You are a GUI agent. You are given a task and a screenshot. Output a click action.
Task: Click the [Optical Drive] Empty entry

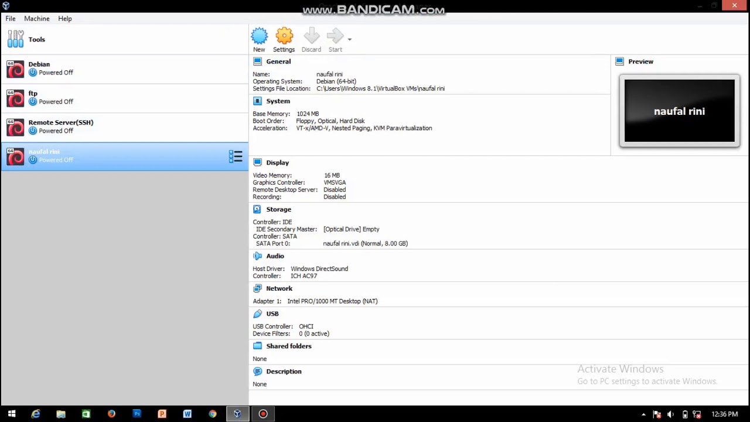(x=351, y=229)
